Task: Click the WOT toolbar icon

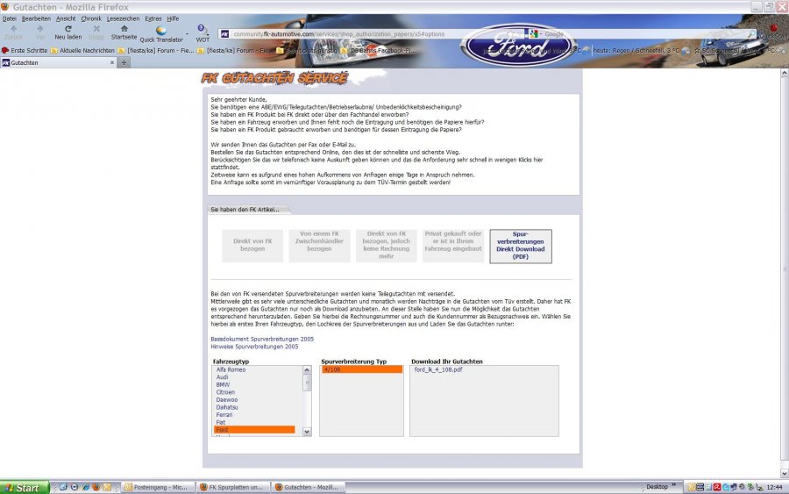Action: coord(202,30)
